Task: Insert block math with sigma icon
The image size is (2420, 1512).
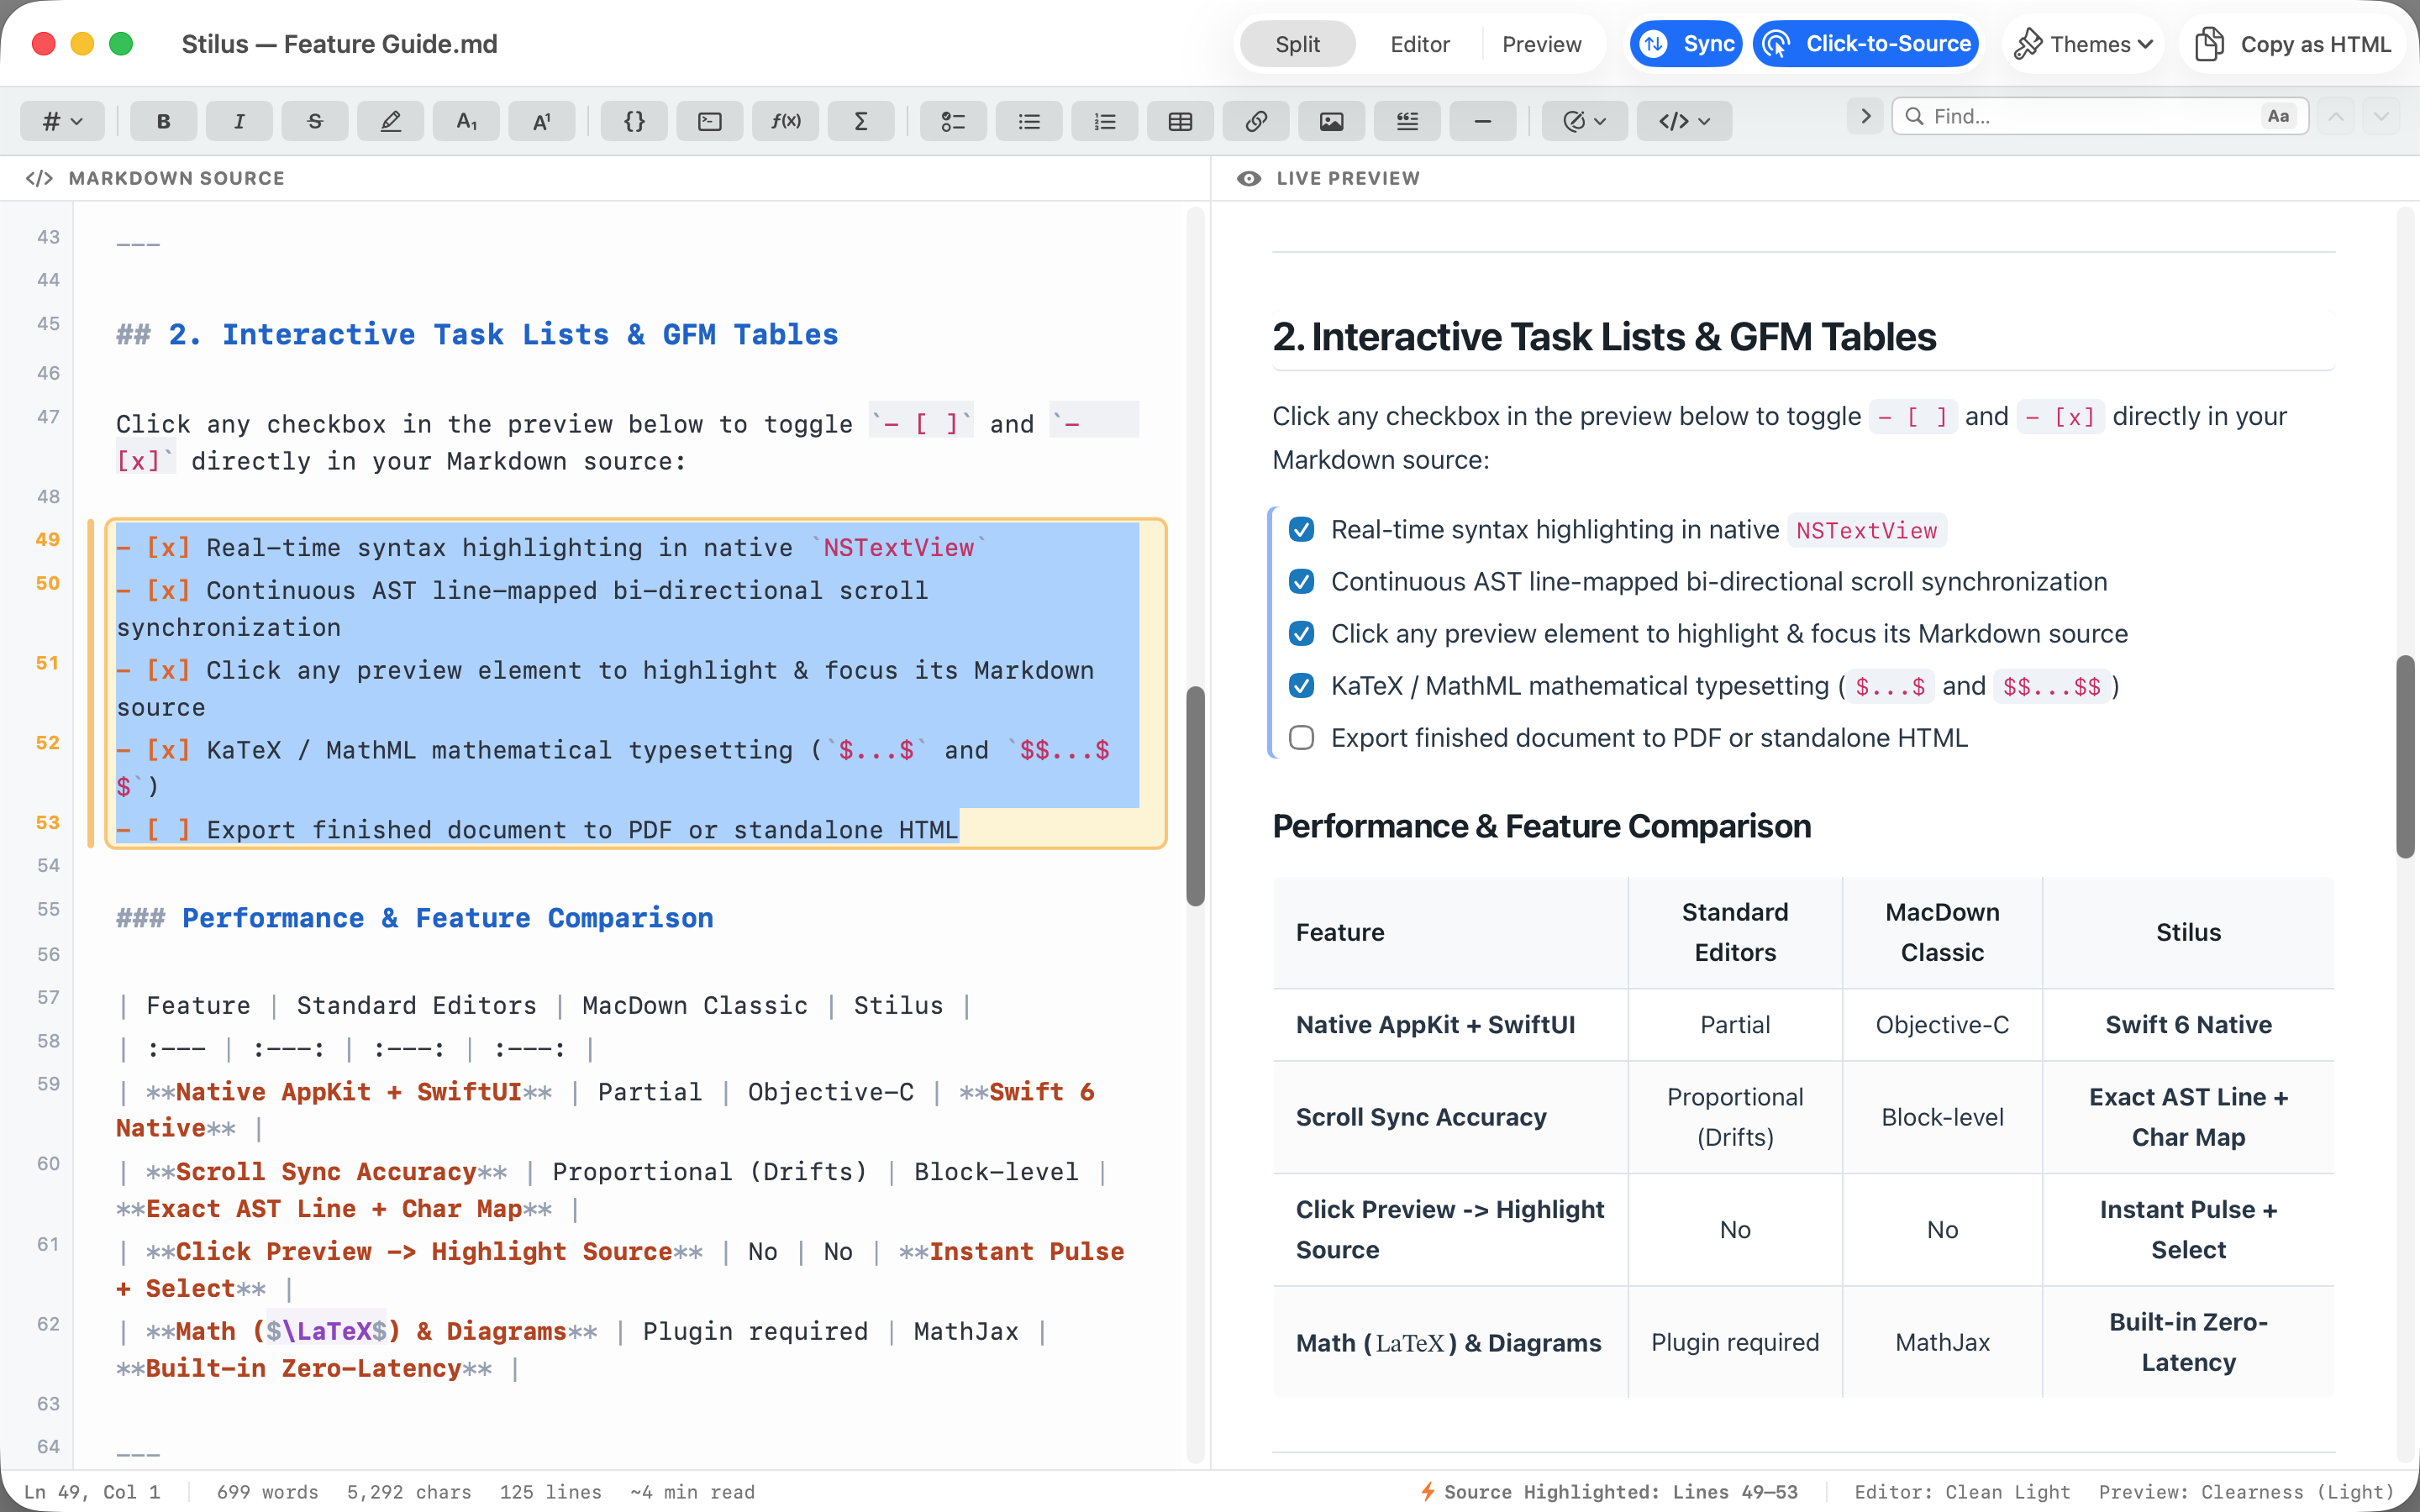Action: tap(861, 121)
